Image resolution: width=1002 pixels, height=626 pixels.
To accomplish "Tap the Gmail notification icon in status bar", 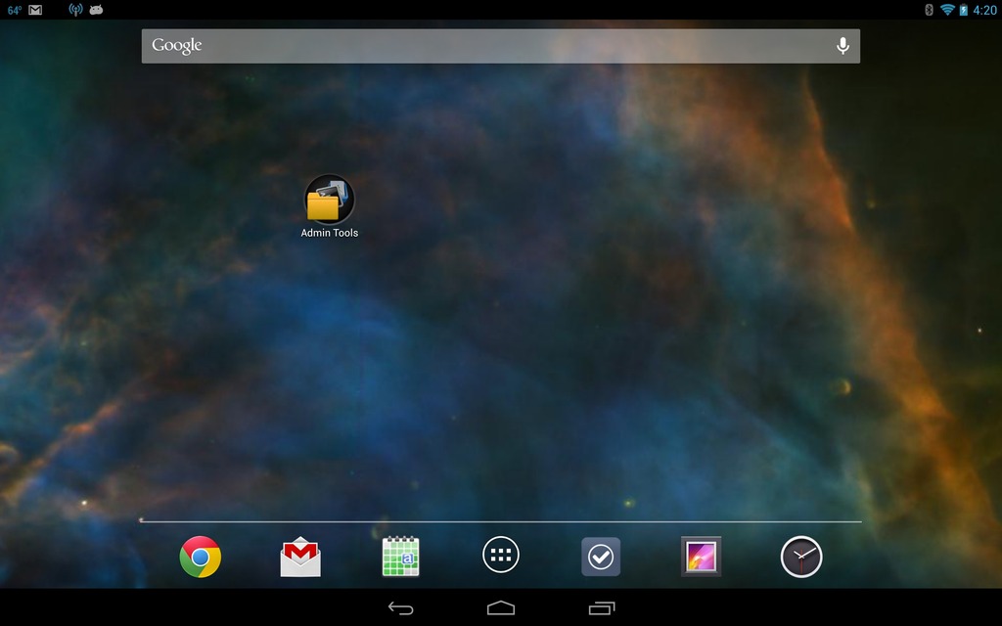I will point(35,10).
